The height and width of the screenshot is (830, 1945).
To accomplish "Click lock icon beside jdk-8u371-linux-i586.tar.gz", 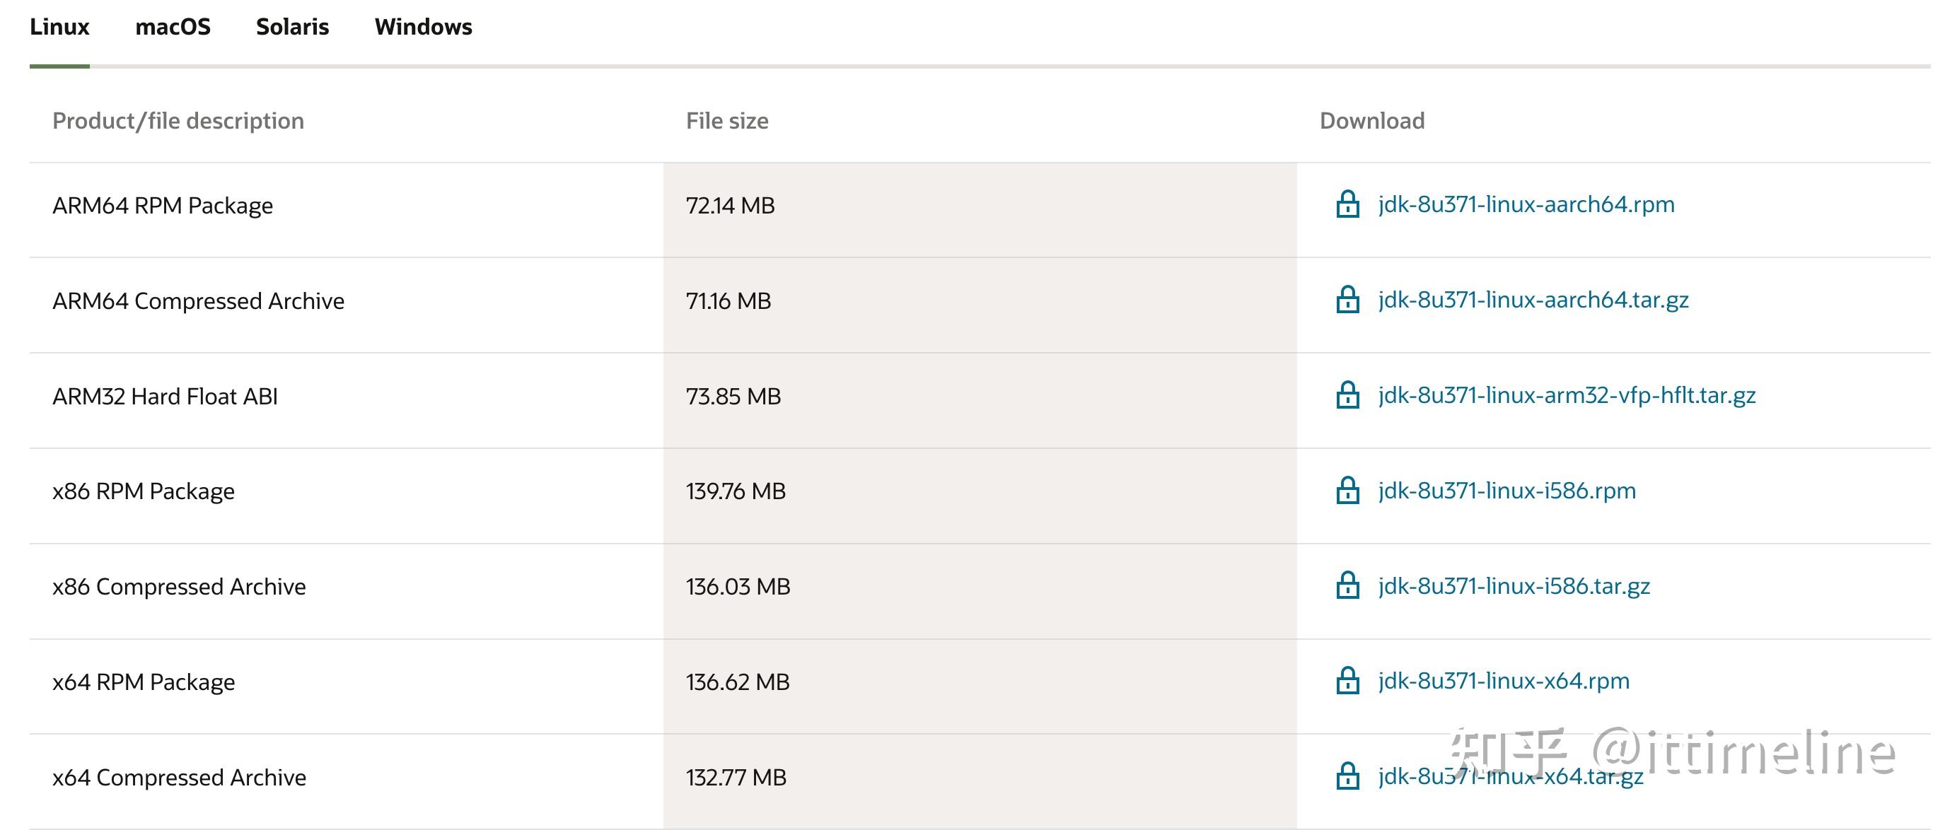I will [1347, 585].
